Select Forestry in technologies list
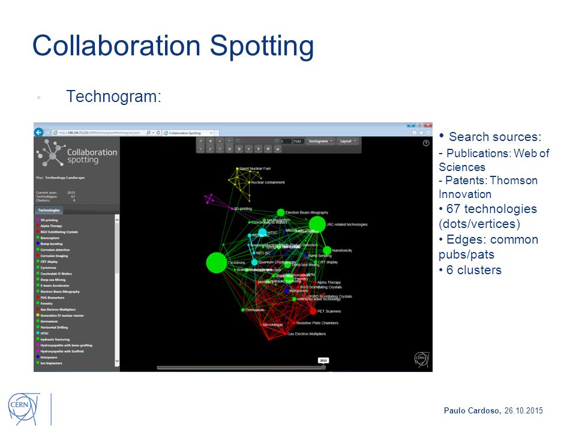 (x=44, y=304)
